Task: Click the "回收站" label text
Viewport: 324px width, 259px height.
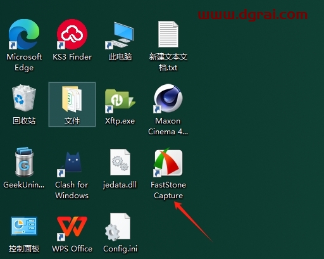Action: [24, 121]
